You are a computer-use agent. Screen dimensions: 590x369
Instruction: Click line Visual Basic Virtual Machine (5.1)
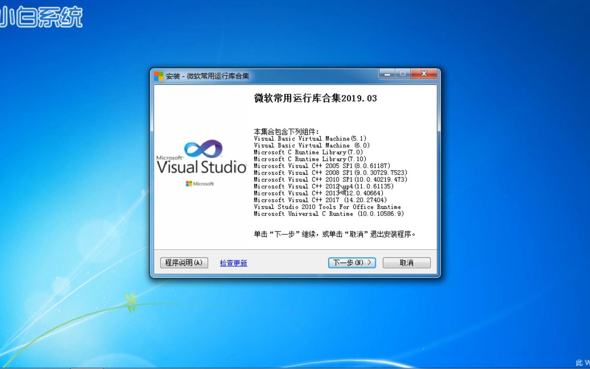[310, 139]
